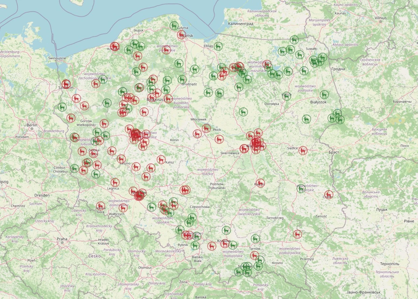Select the Рівне city label

(409, 221)
